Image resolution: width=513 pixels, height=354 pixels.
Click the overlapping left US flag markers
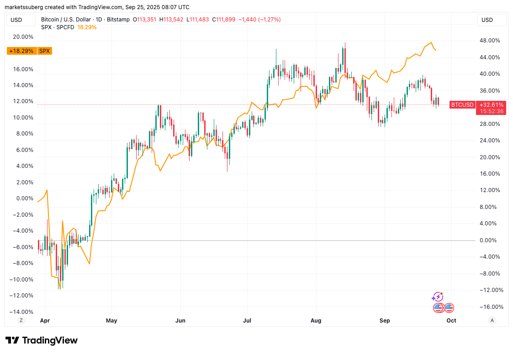439,308
